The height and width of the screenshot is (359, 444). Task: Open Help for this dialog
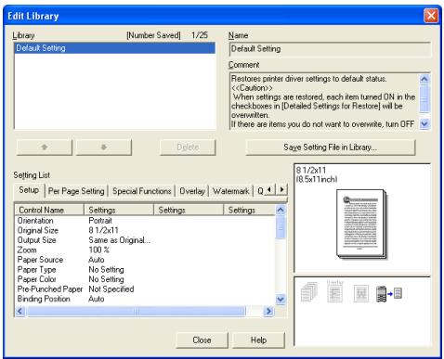(258, 340)
